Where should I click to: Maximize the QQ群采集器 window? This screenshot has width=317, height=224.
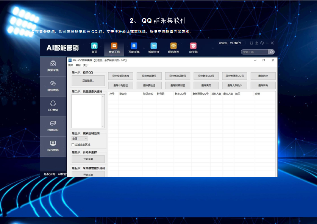264,60
